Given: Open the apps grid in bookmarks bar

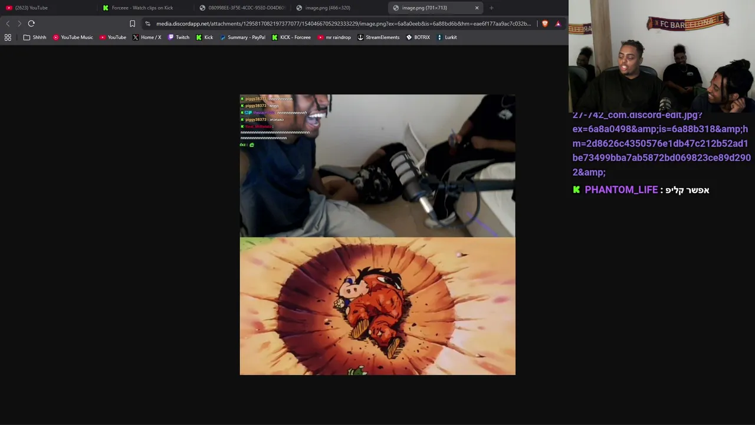Looking at the screenshot, I should [x=8, y=37].
